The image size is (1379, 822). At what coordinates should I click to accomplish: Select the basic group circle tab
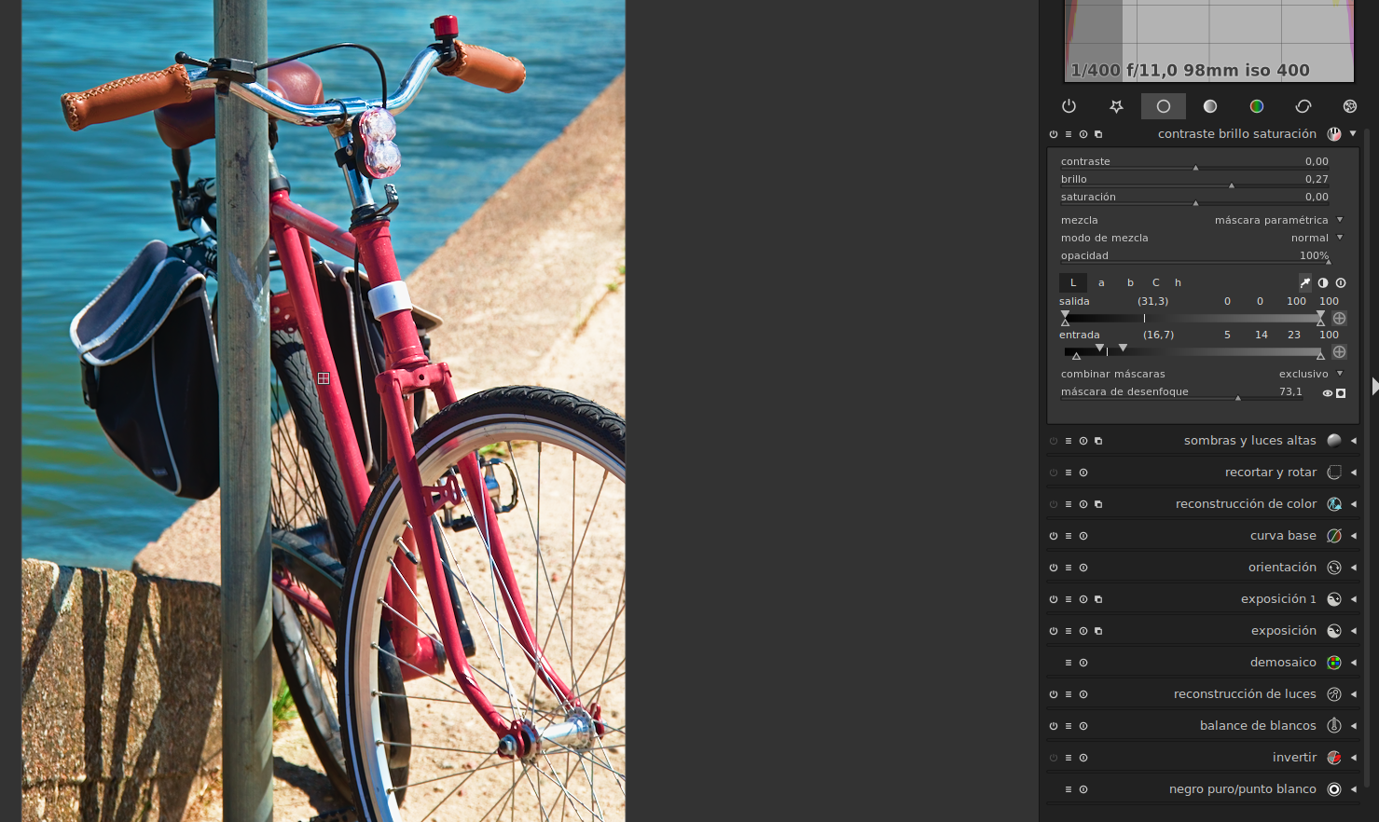coord(1164,106)
